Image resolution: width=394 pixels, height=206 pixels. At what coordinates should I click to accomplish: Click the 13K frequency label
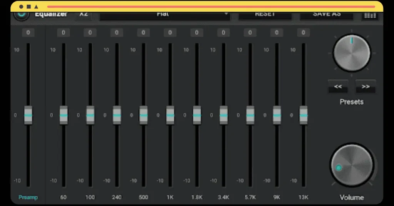click(303, 198)
